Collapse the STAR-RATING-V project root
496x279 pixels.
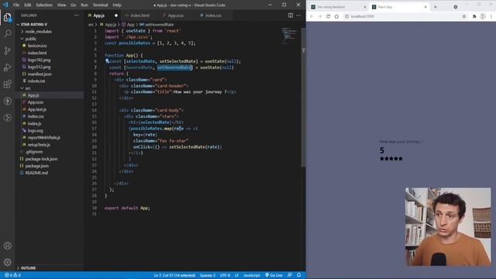coord(34,24)
